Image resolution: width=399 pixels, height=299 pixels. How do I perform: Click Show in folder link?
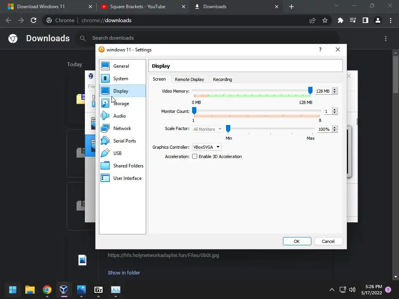point(124,273)
